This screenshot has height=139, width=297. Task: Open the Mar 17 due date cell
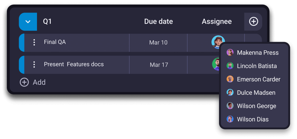[159, 65]
